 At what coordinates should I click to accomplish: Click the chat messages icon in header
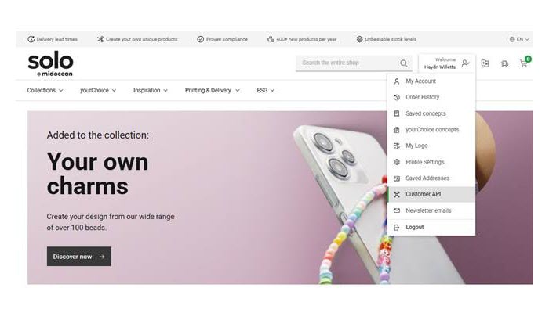pyautogui.click(x=504, y=63)
